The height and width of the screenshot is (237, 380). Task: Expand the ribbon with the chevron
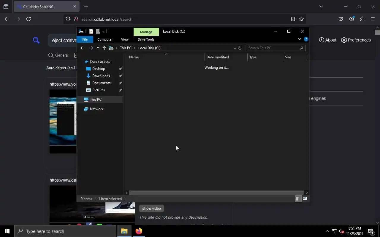coord(299,39)
